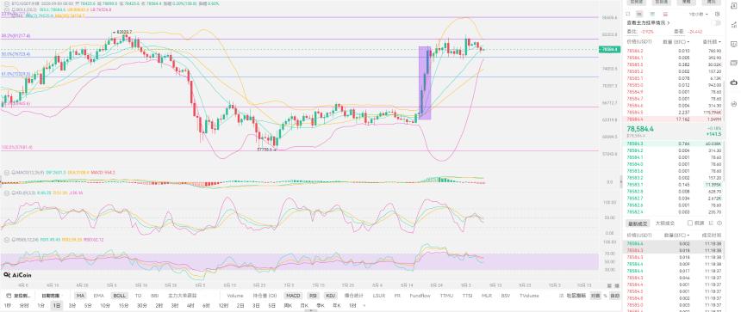Switch to the 30分 timeframe
The image size is (741, 312).
(142, 305)
